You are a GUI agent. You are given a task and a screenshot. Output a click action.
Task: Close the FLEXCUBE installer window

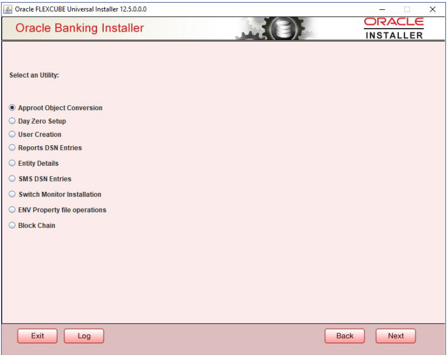pyautogui.click(x=433, y=9)
